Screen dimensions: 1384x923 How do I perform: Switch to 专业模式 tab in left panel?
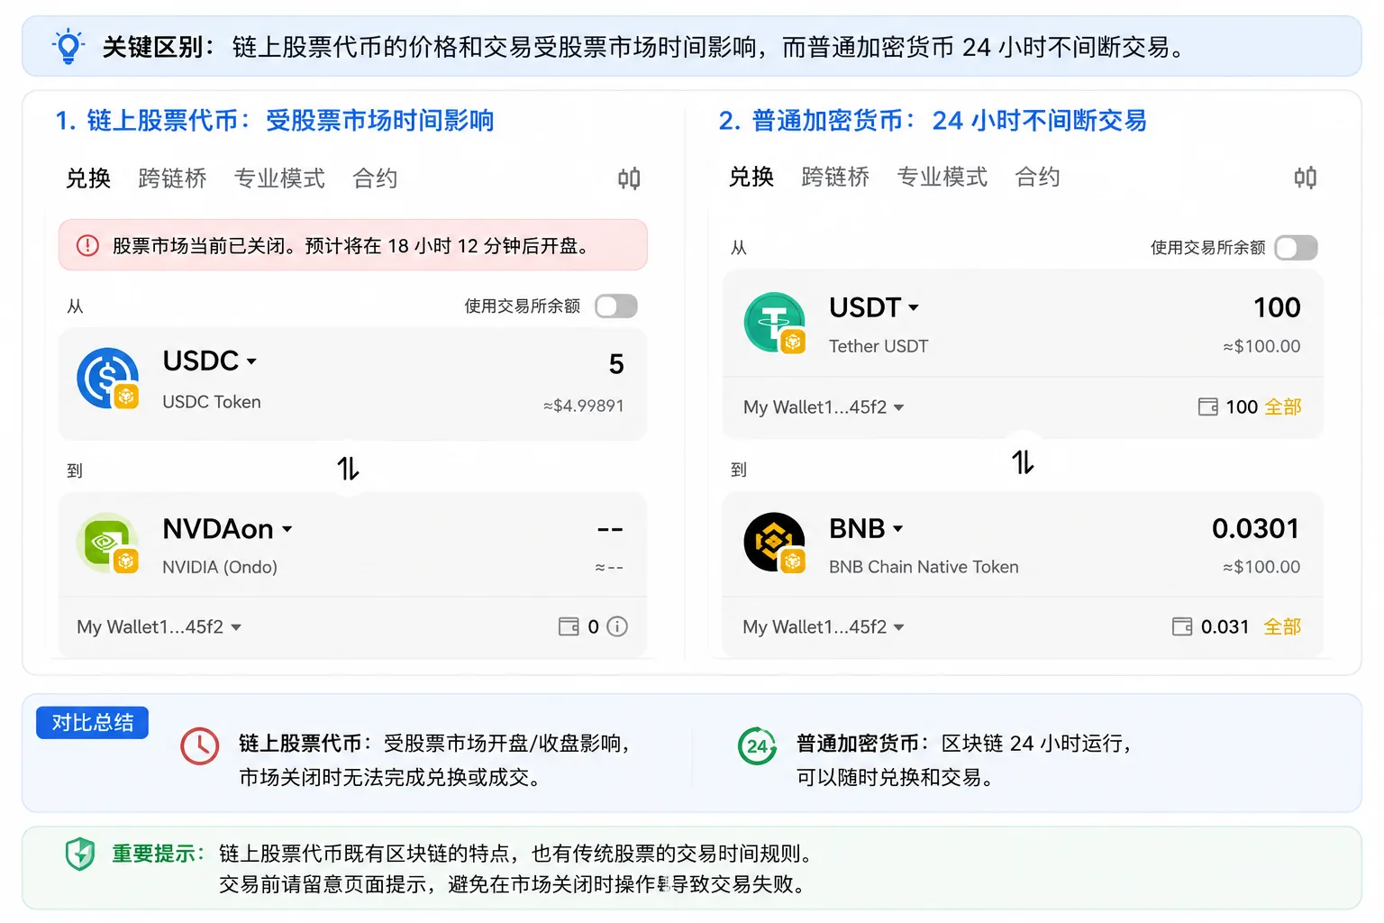[x=279, y=178]
